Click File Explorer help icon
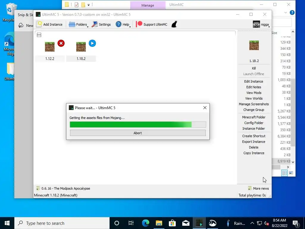The width and height of the screenshot is (305, 229). coord(292,13)
